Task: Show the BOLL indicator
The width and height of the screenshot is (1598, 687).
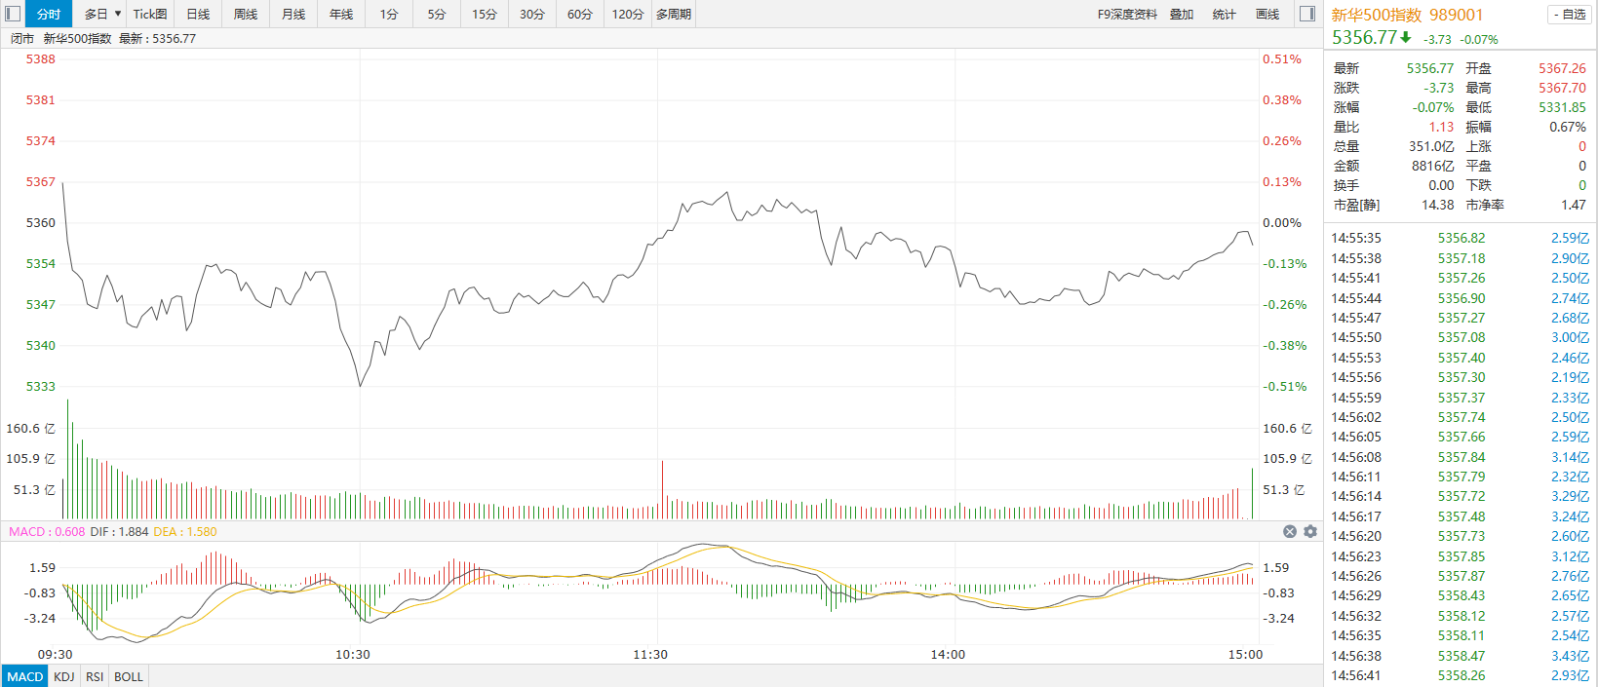Action: pos(129,676)
